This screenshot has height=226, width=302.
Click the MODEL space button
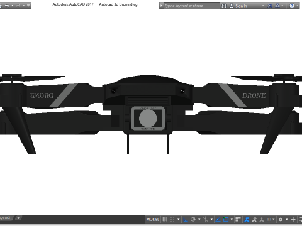tap(153, 219)
